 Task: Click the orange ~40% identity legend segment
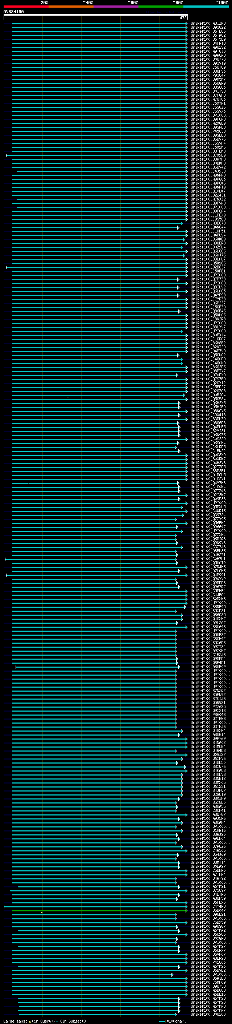71,7
